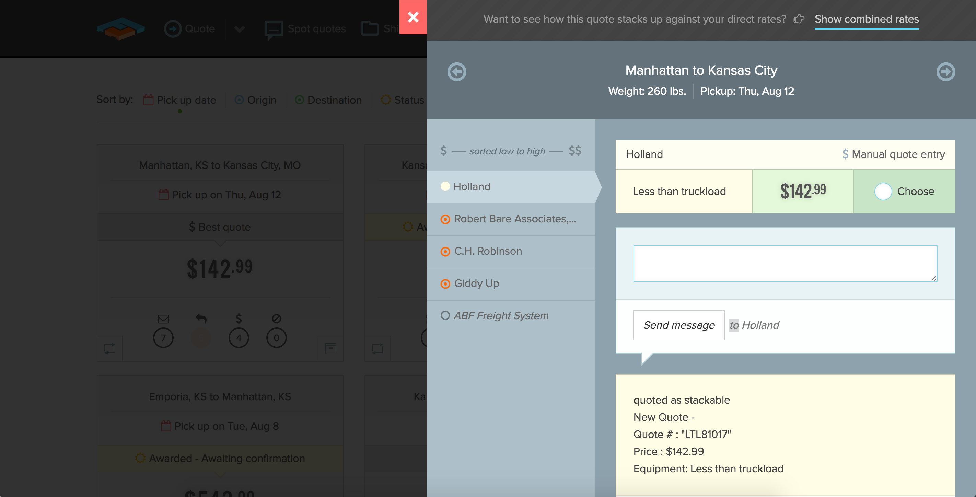The image size is (976, 497).
Task: Click Awarded - Awaiting confirmation status
Action: 220,458
